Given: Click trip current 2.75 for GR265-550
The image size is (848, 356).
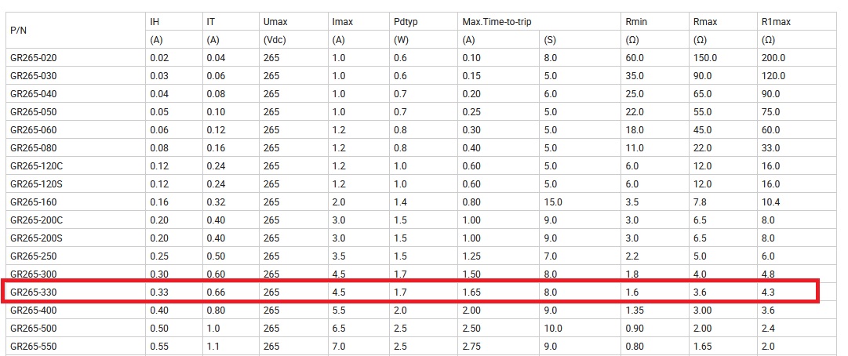Looking at the screenshot, I should [x=471, y=347].
